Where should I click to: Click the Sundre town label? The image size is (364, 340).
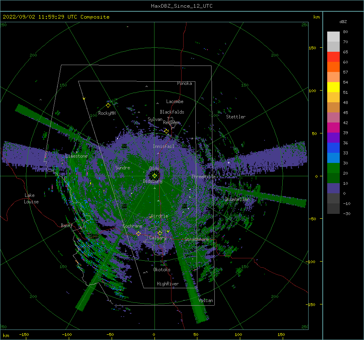tap(123, 167)
